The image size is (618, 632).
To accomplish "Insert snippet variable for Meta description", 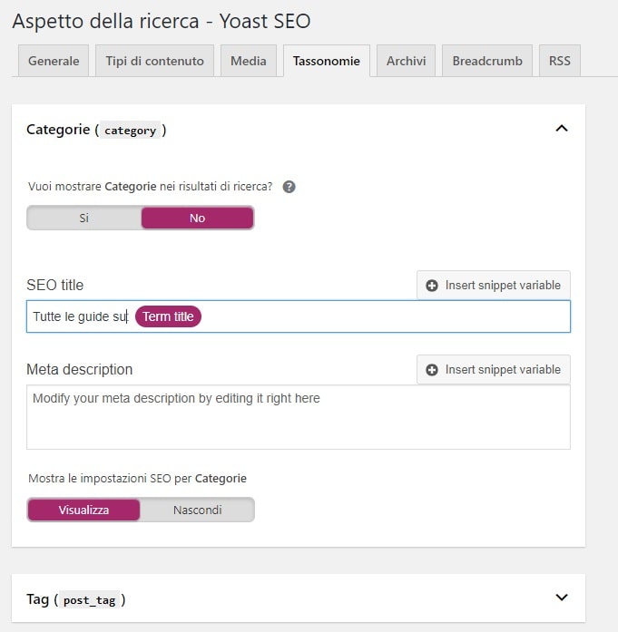I will [x=494, y=370].
